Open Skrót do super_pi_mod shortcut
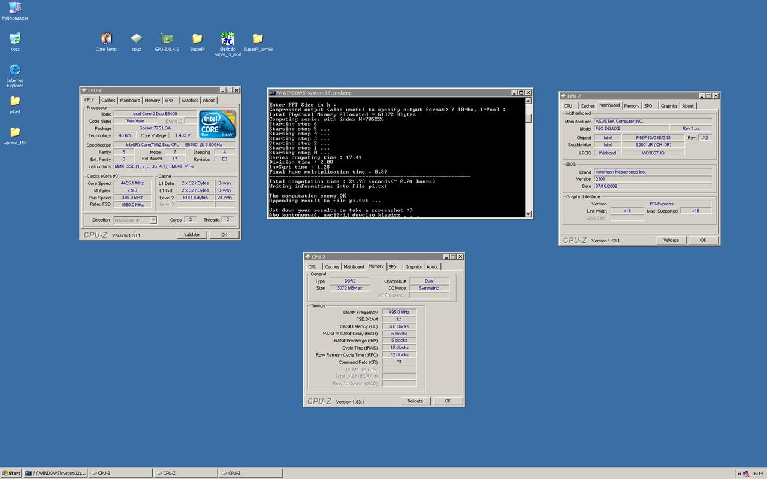The width and height of the screenshot is (767, 479). (x=228, y=44)
